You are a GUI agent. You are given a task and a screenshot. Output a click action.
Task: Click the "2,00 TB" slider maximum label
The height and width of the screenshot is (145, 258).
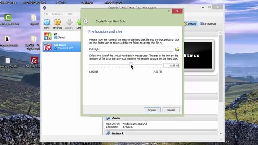tap(158, 72)
